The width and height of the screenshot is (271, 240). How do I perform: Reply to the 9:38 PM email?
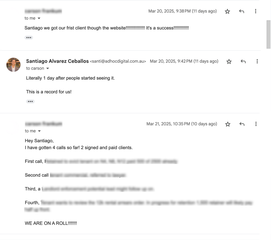241,11
